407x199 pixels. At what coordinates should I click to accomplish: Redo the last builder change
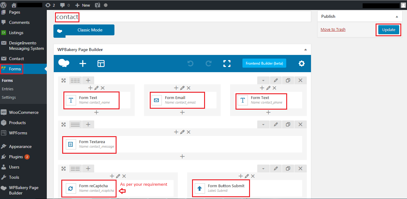point(209,63)
